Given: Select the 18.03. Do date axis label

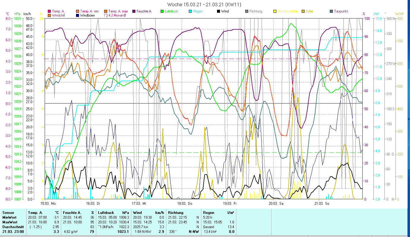Looking at the screenshot, I should coord(185,204).
